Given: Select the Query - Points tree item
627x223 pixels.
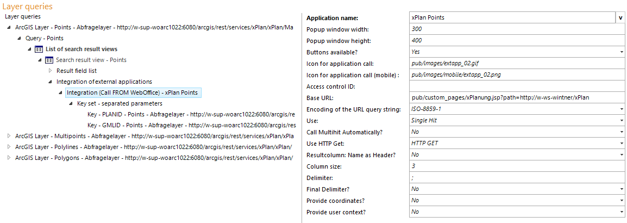Looking at the screenshot, I should click(45, 39).
